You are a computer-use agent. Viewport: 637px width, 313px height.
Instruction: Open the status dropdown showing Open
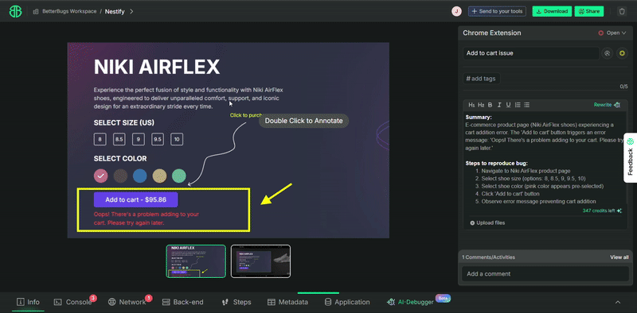pyautogui.click(x=612, y=33)
